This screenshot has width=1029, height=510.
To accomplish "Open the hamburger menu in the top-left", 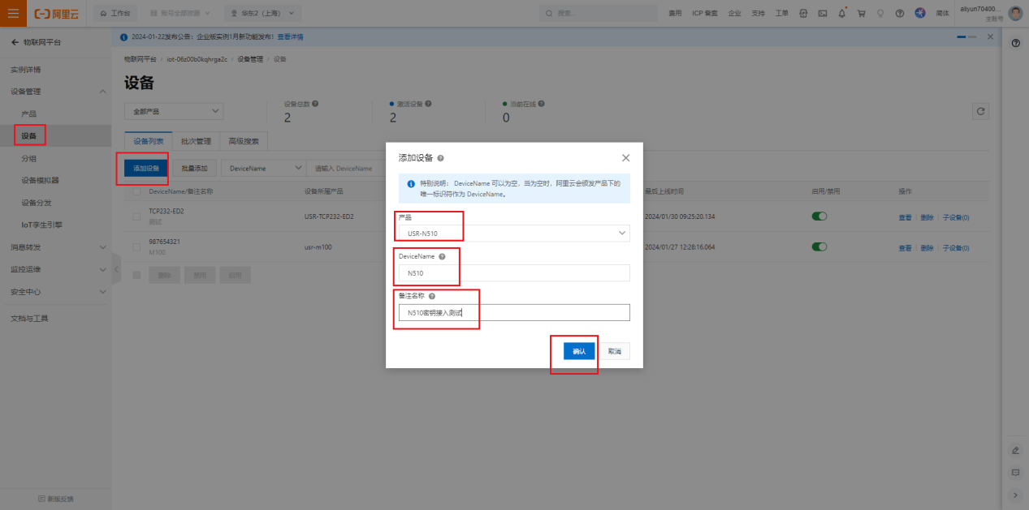I will point(13,13).
